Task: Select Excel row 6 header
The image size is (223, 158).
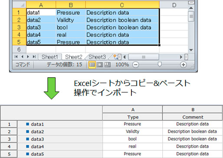Action: (20, 49)
